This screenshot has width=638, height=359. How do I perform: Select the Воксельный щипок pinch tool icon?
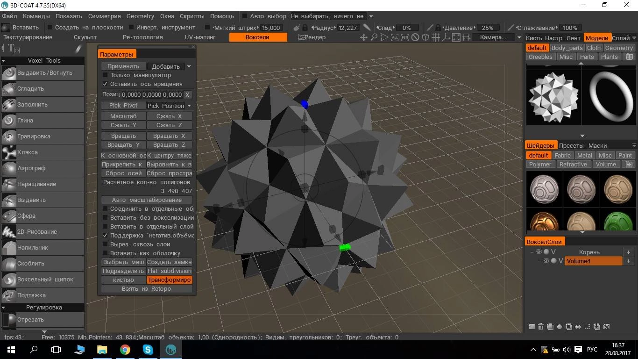pos(9,280)
